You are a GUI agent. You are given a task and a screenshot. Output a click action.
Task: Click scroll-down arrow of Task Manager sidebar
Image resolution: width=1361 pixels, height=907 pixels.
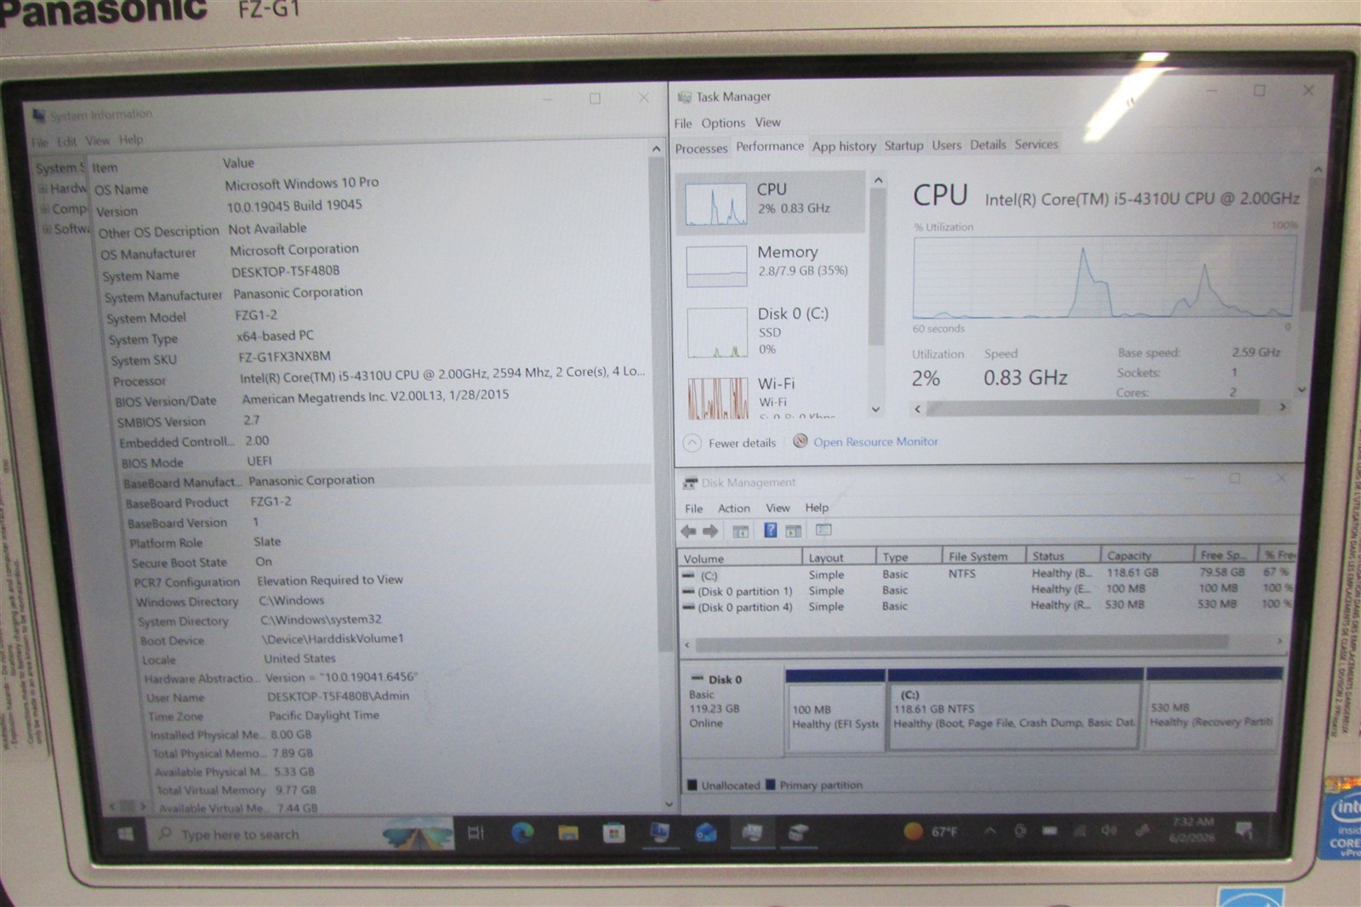(876, 410)
